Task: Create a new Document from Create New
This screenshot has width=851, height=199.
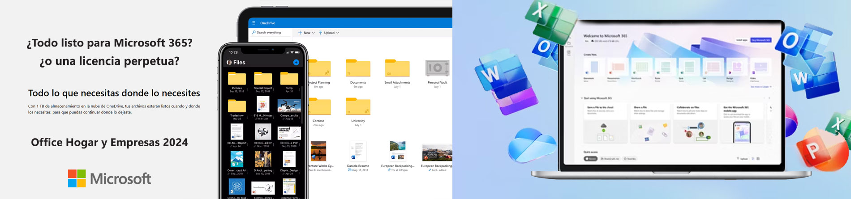Action: [594, 68]
